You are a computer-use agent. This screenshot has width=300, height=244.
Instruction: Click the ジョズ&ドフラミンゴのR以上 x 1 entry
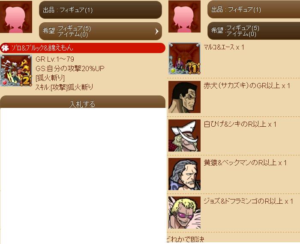(248, 201)
